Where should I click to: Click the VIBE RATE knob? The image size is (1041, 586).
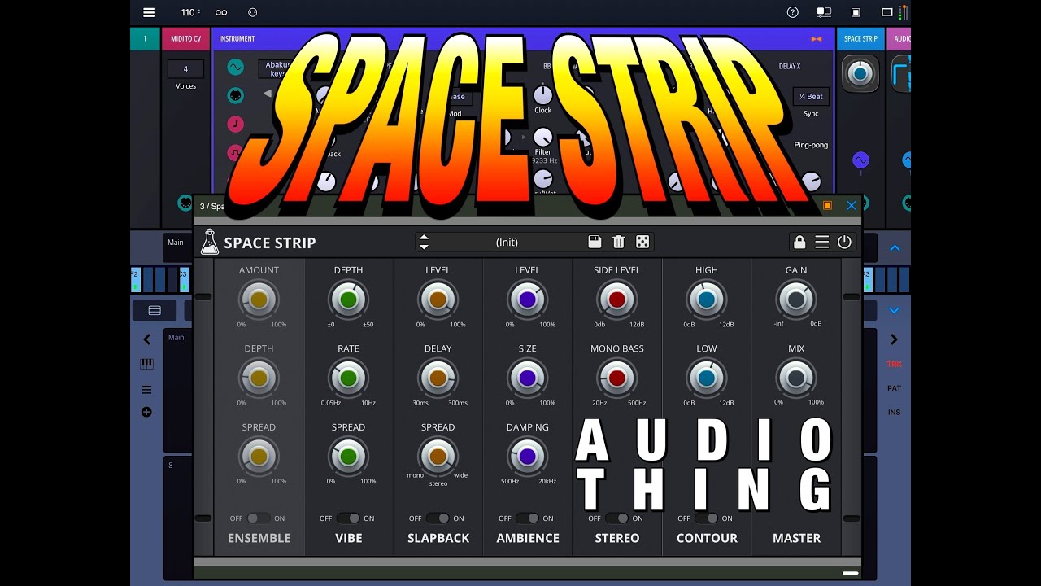[348, 378]
